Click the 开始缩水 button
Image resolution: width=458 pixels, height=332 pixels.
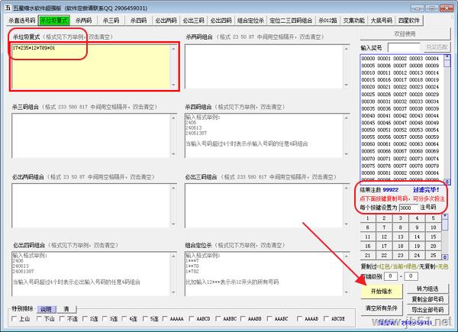click(382, 291)
